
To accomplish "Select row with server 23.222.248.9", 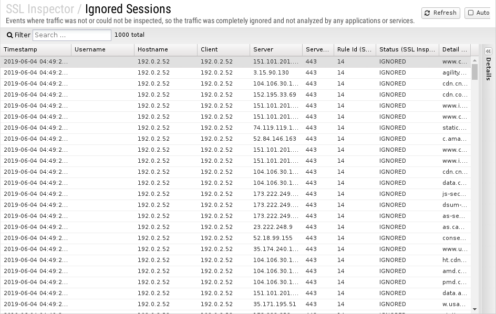I will (235, 227).
